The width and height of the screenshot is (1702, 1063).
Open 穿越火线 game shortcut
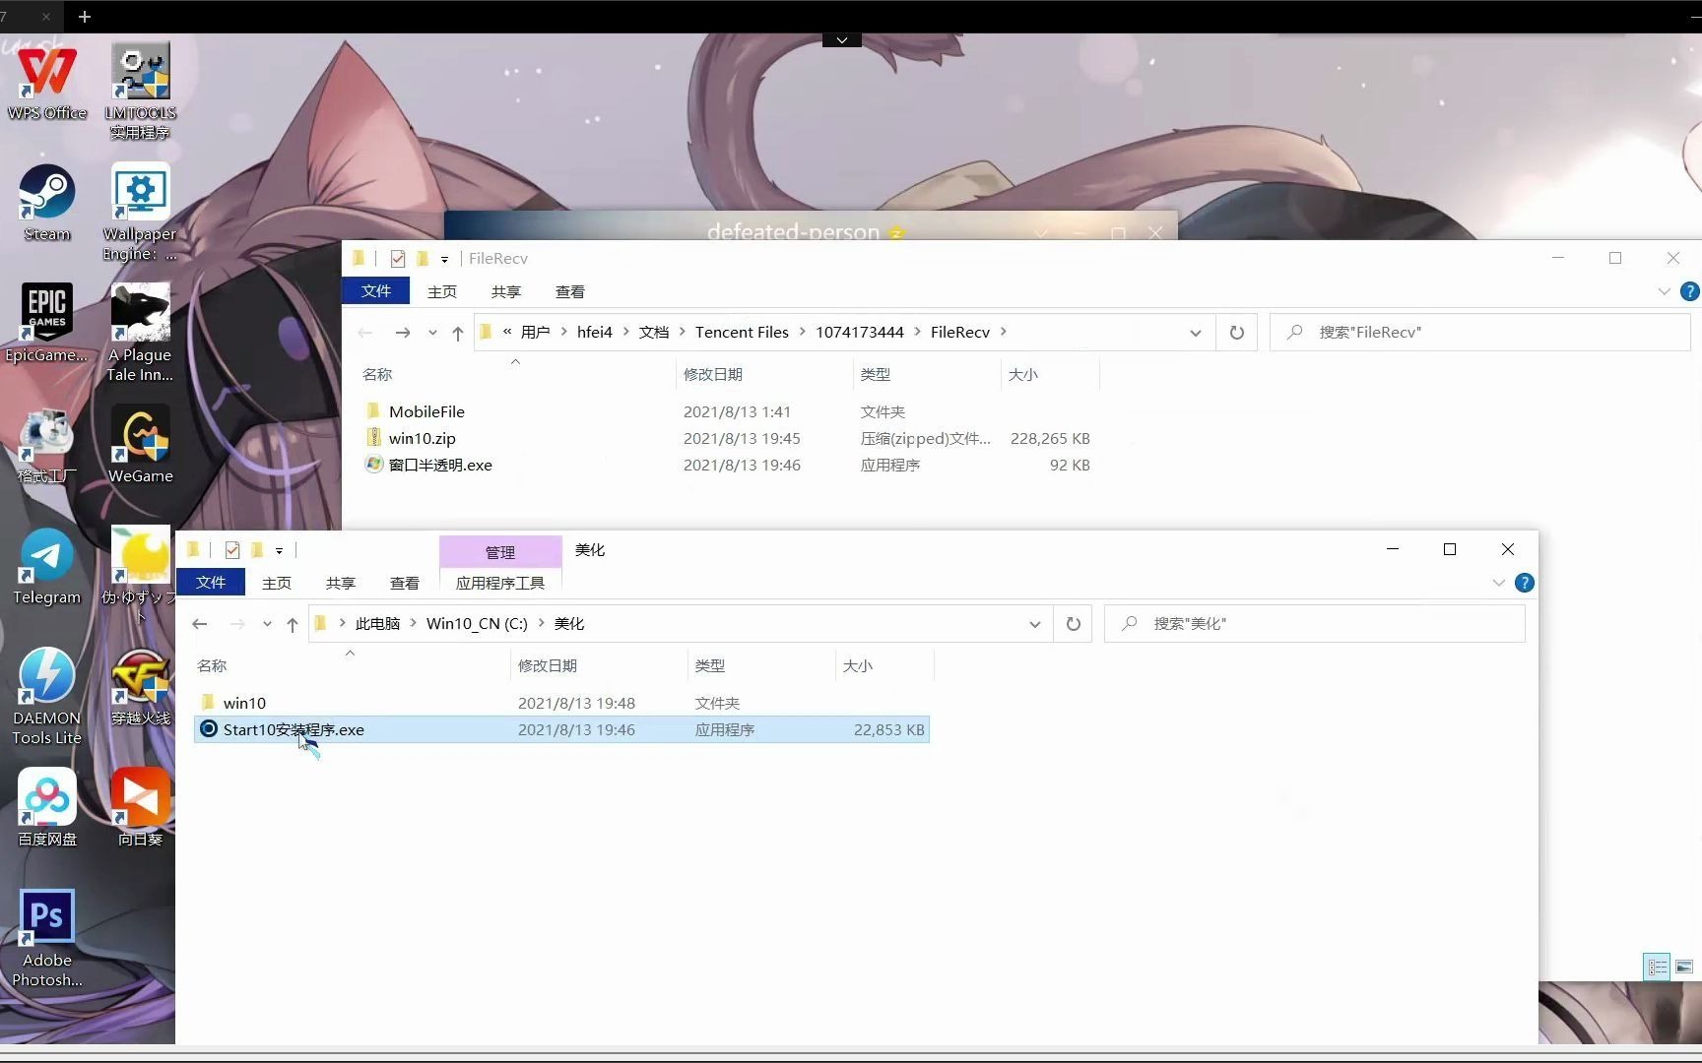coord(140,687)
